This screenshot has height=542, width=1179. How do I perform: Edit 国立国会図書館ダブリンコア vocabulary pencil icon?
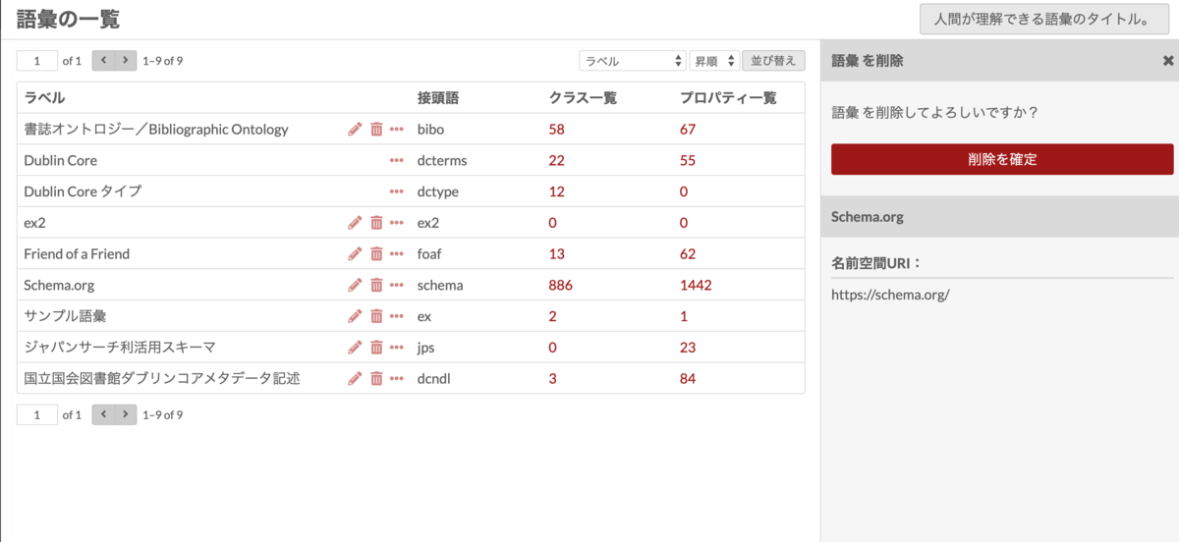[355, 378]
